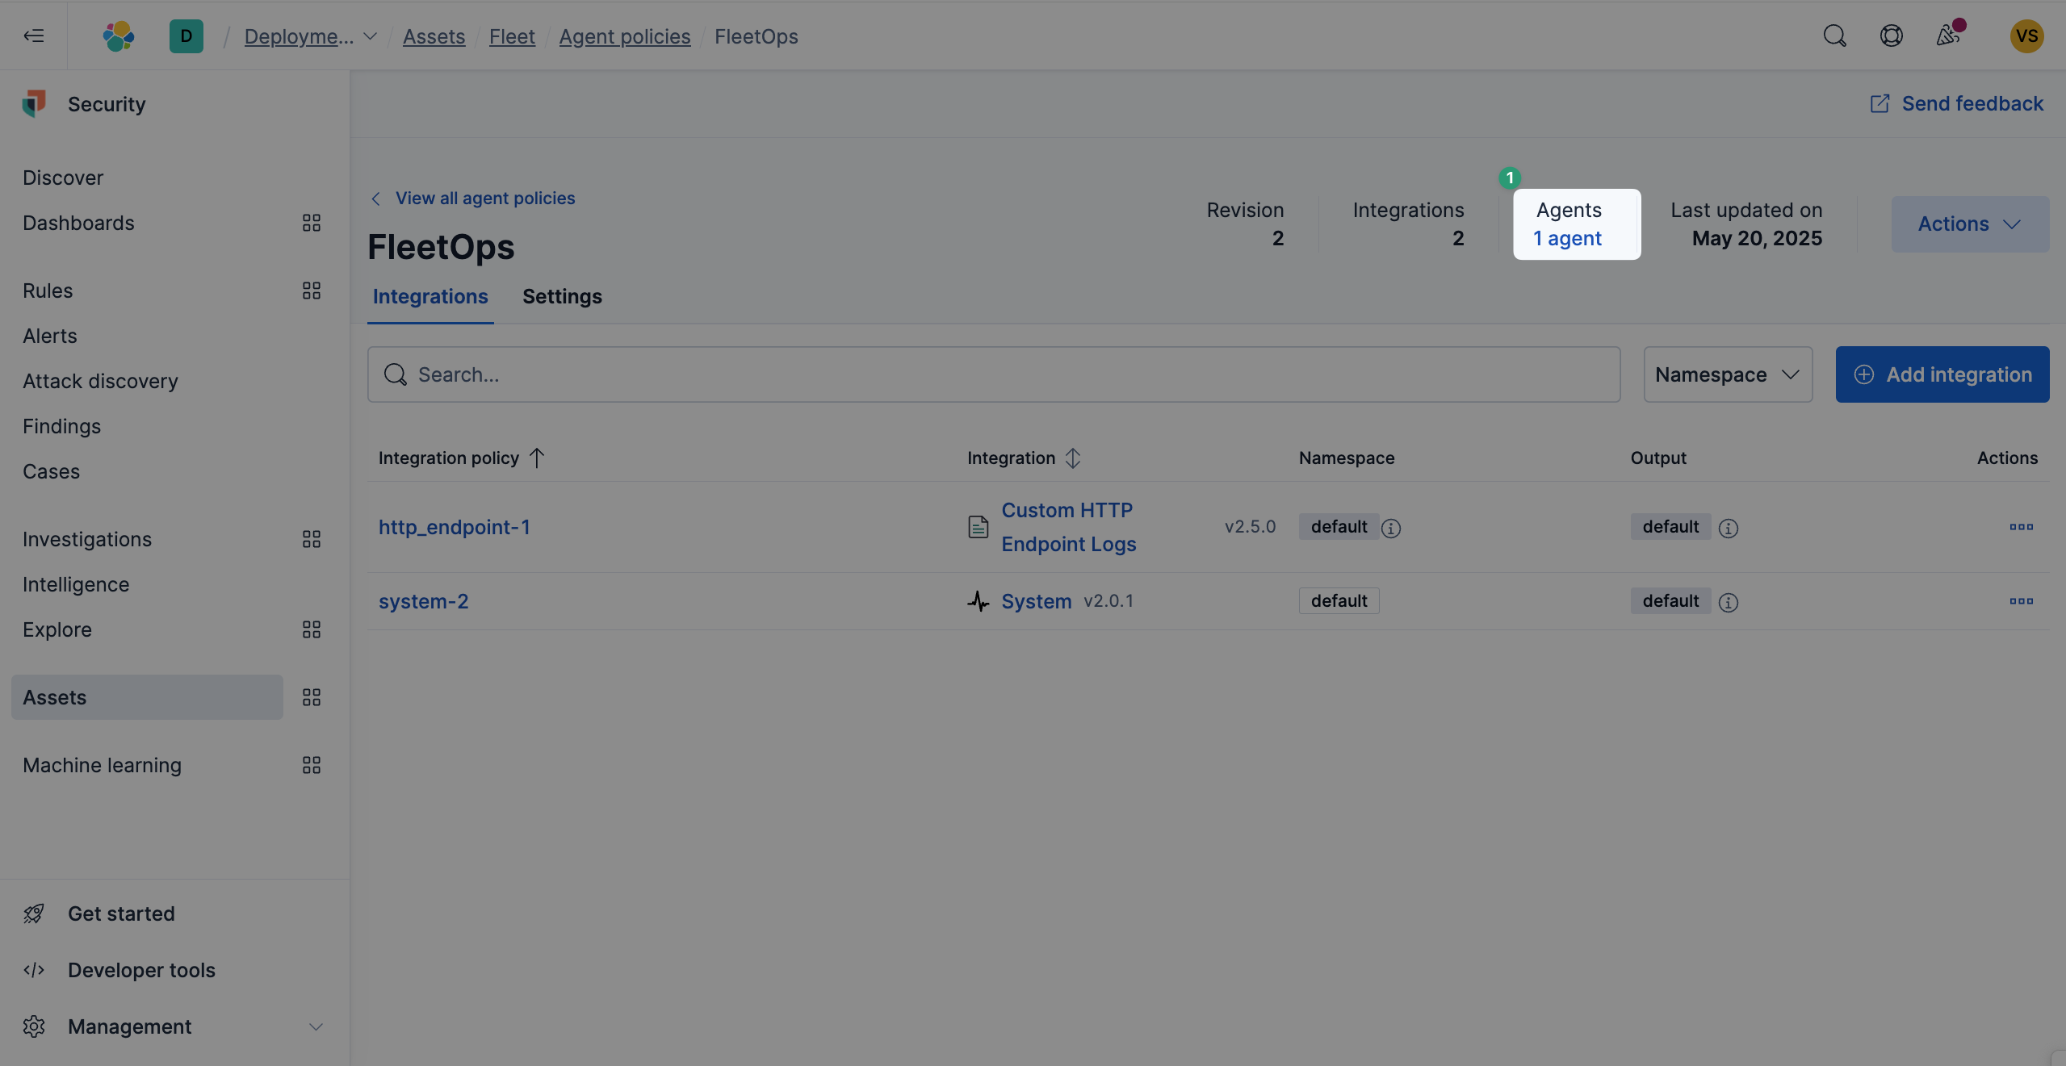Open Machine learning in the sidebar

point(102,765)
